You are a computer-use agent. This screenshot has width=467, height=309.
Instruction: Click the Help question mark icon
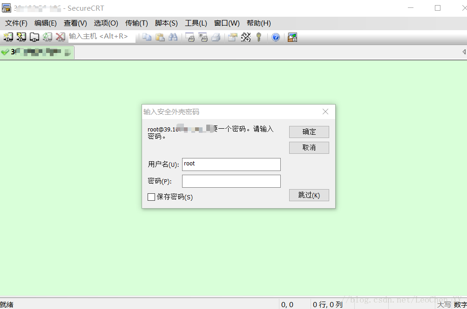tap(275, 37)
